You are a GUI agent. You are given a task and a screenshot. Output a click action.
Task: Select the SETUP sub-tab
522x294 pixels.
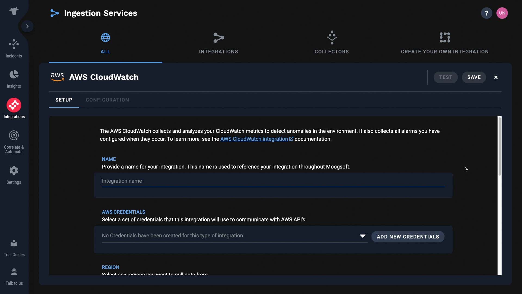(x=64, y=100)
